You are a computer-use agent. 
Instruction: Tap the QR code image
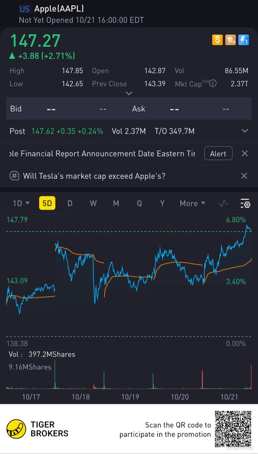click(x=233, y=429)
